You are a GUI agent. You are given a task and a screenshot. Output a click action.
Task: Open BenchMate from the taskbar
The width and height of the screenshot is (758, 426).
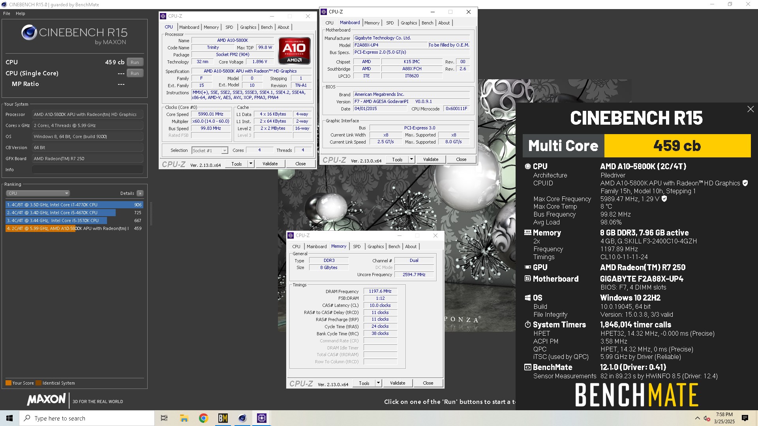223,418
